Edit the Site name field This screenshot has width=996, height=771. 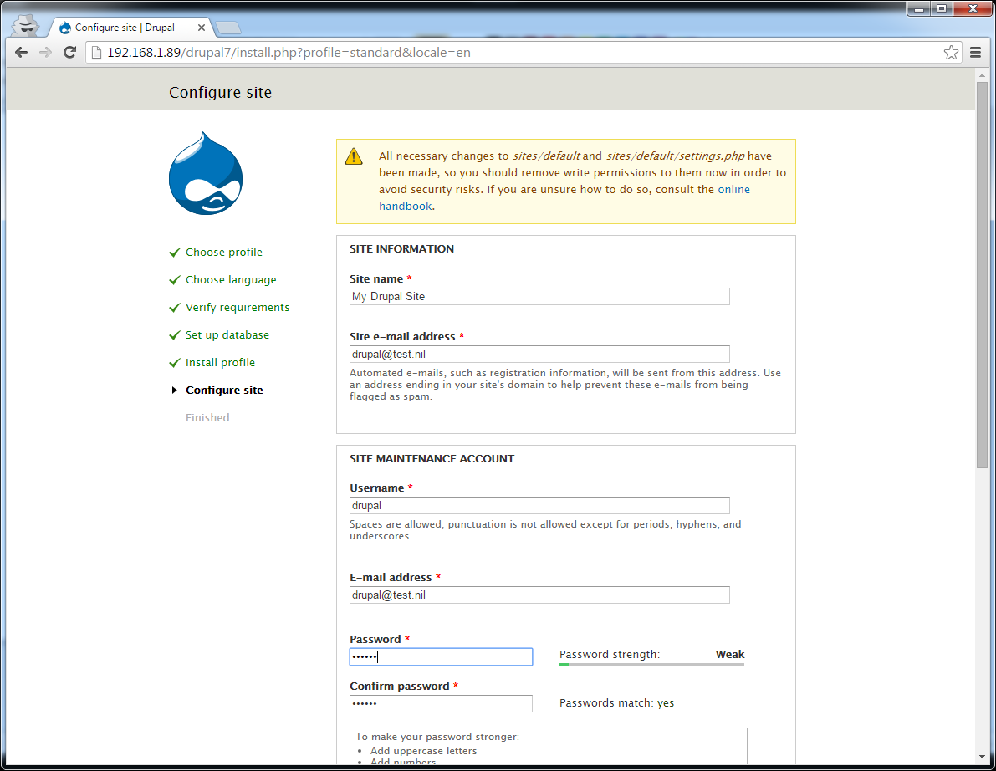point(539,297)
